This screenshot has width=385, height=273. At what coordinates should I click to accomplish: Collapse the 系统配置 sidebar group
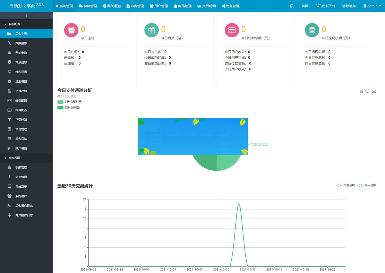tap(14, 24)
